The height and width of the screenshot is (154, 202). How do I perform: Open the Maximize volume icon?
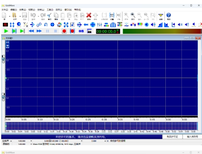[187, 24]
